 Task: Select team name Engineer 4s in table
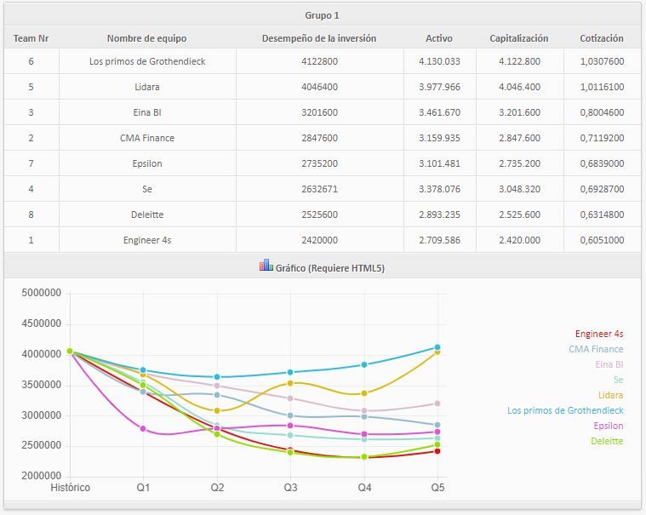point(147,240)
